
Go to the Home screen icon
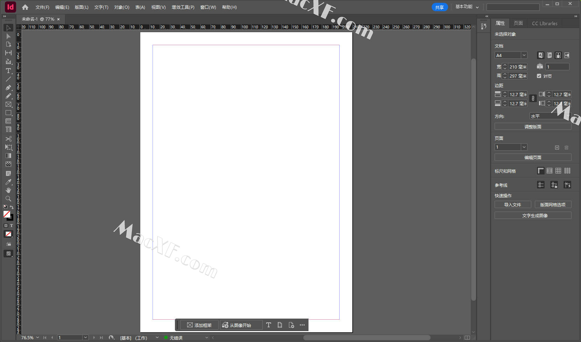tap(25, 7)
